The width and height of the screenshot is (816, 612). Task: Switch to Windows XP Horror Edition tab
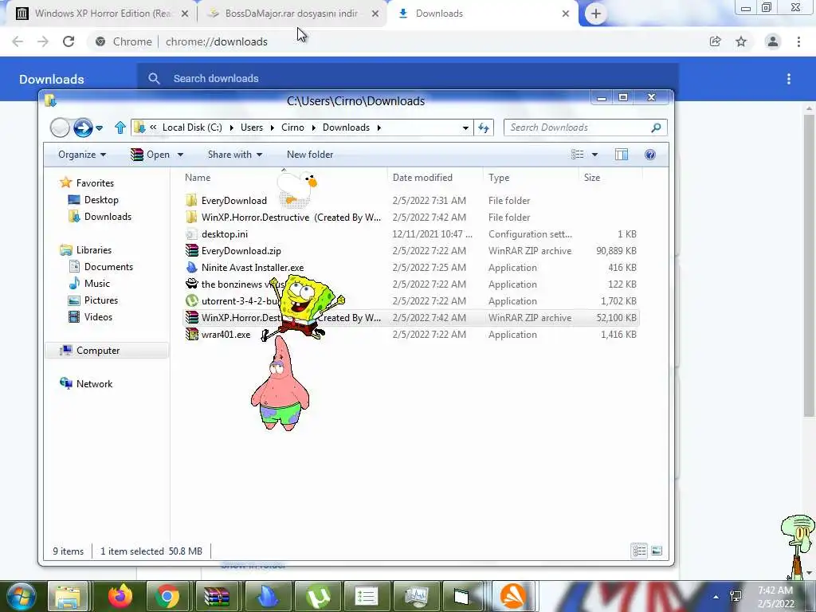[x=102, y=14]
